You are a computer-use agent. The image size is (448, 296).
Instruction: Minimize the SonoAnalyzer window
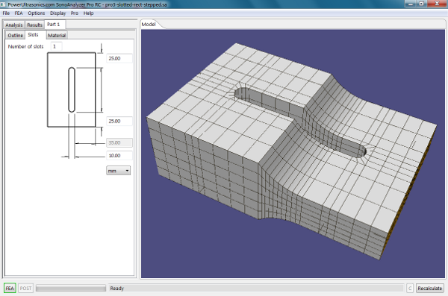click(x=410, y=4)
